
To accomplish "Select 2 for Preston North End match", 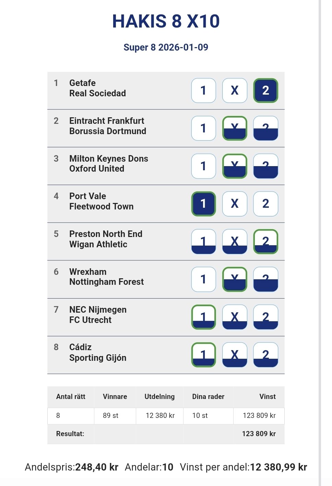I will point(265,241).
